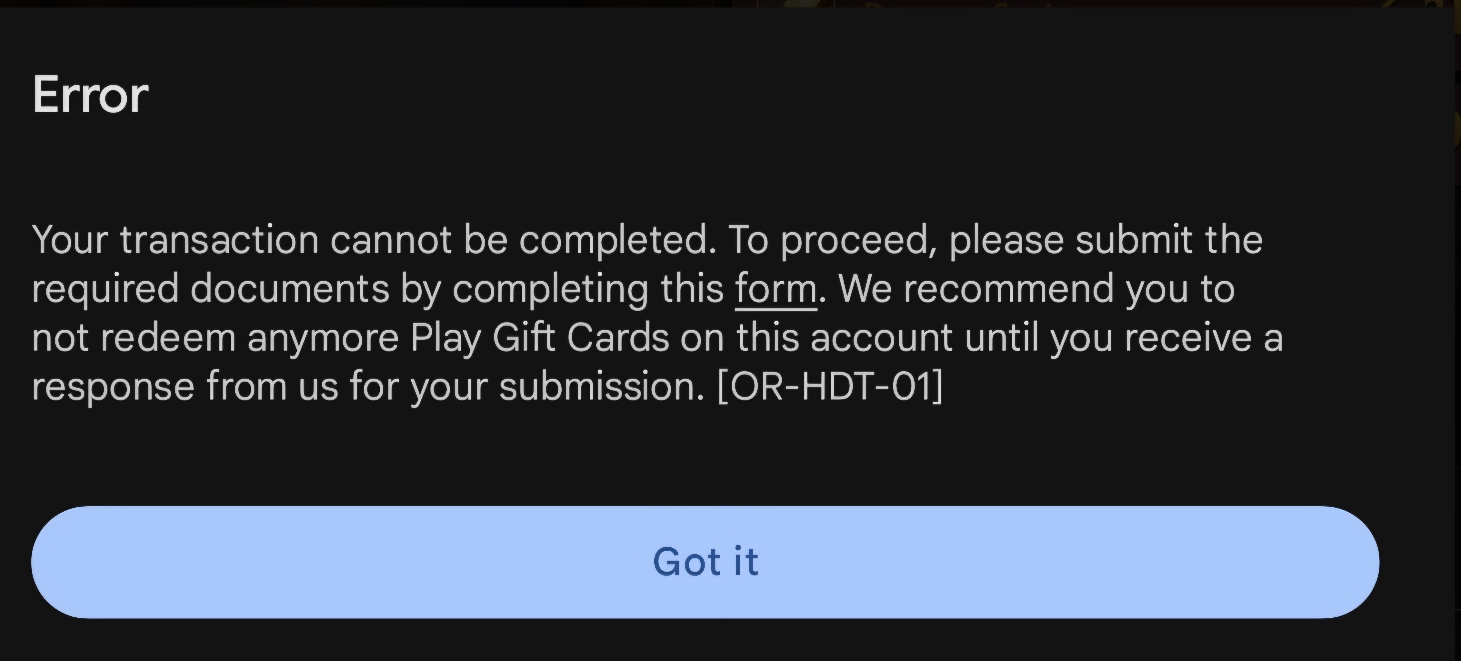Tap the words 'on this account'
The height and width of the screenshot is (661, 1461).
[x=816, y=339]
